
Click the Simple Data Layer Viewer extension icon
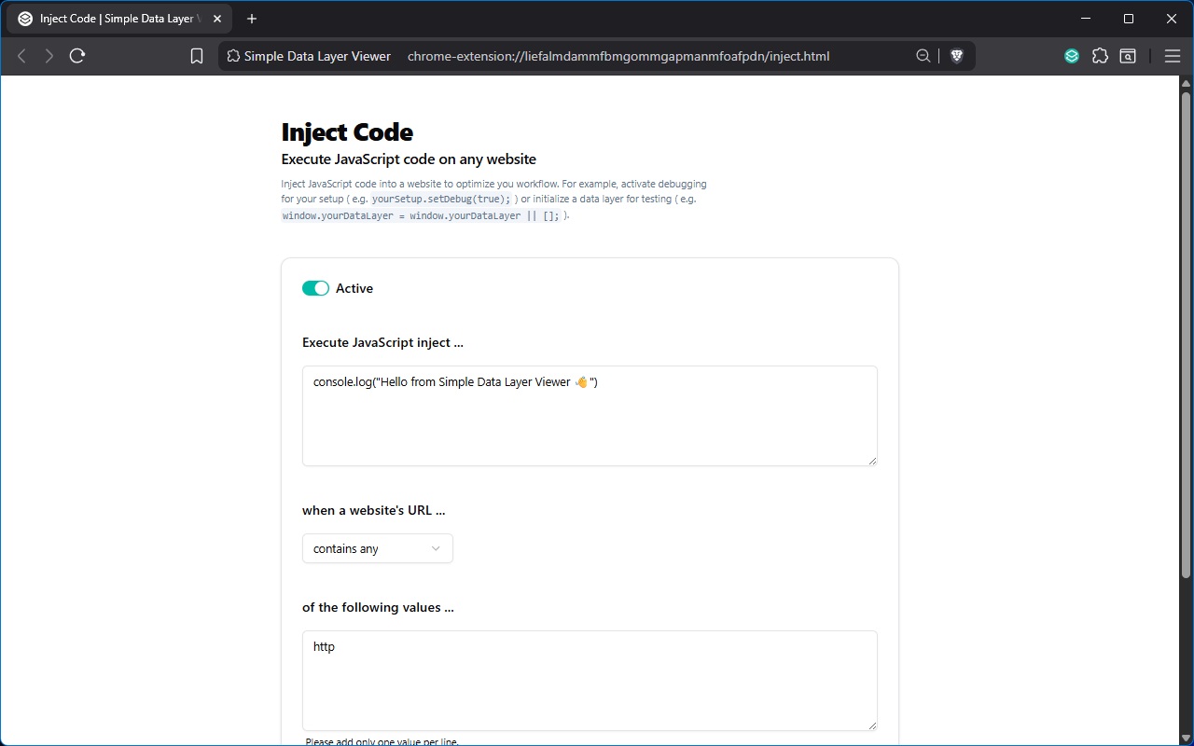click(x=1072, y=56)
